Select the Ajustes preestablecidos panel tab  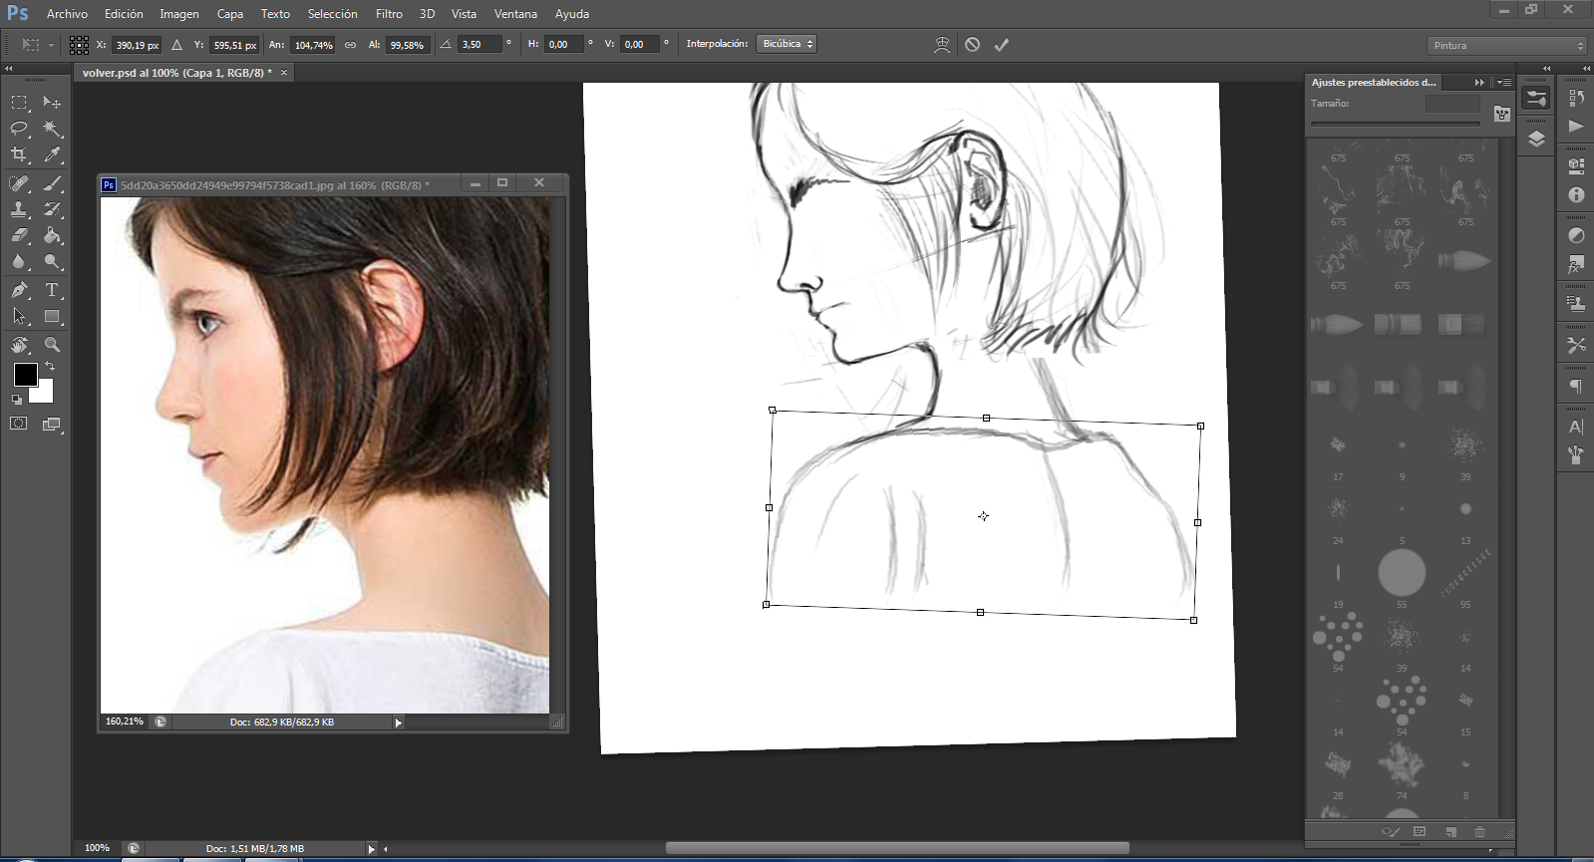1374,83
